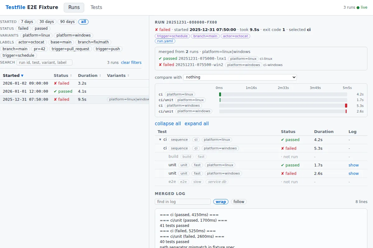
Task: Open the Runs tab
Action: pos(74,7)
